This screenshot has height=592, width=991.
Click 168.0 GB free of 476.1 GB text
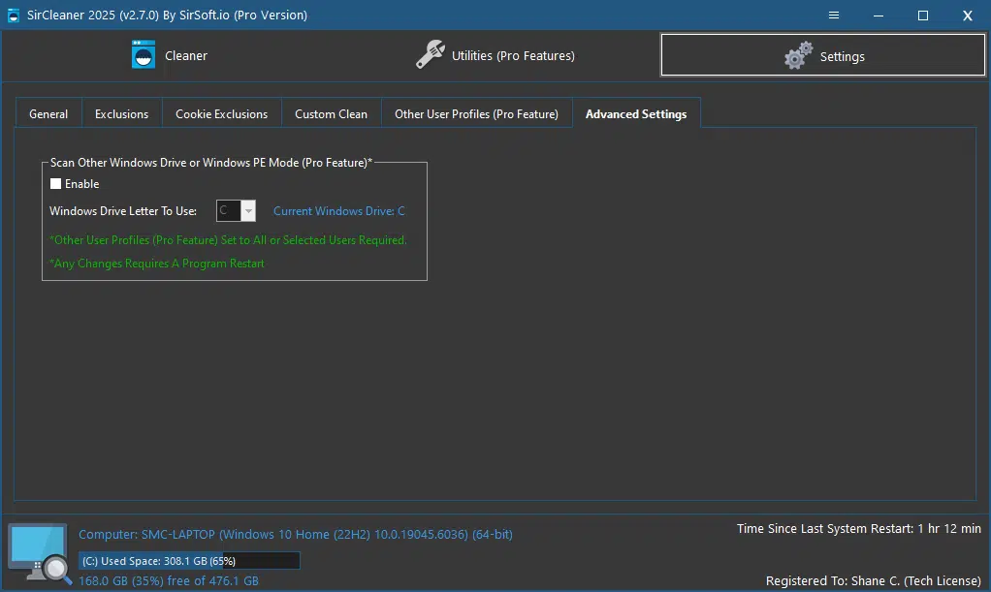click(168, 580)
